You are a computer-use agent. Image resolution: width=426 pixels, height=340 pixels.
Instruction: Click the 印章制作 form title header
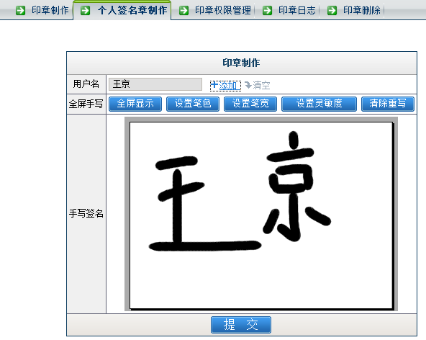(x=241, y=63)
